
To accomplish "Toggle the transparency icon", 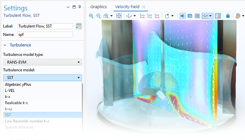I will pyautogui.click(x=190, y=16).
